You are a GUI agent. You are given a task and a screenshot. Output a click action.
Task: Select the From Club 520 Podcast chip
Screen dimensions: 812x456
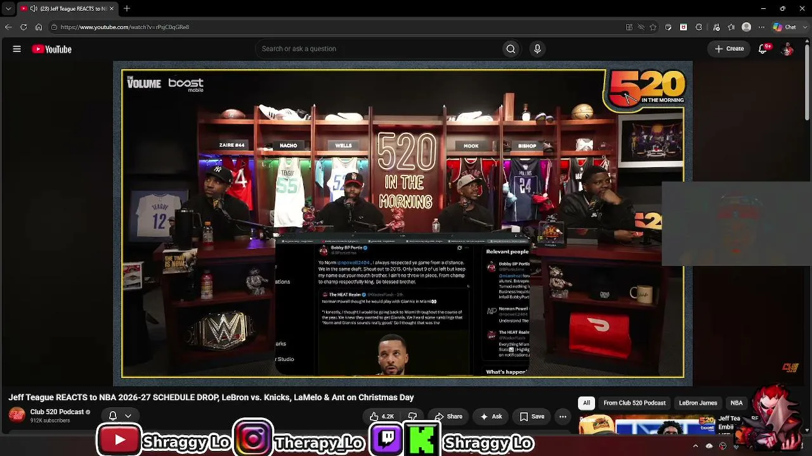[x=634, y=403]
